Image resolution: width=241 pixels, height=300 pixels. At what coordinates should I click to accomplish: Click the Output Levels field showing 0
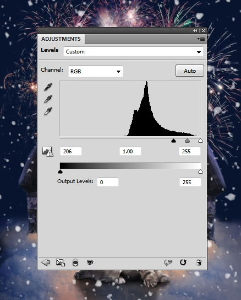(108, 182)
